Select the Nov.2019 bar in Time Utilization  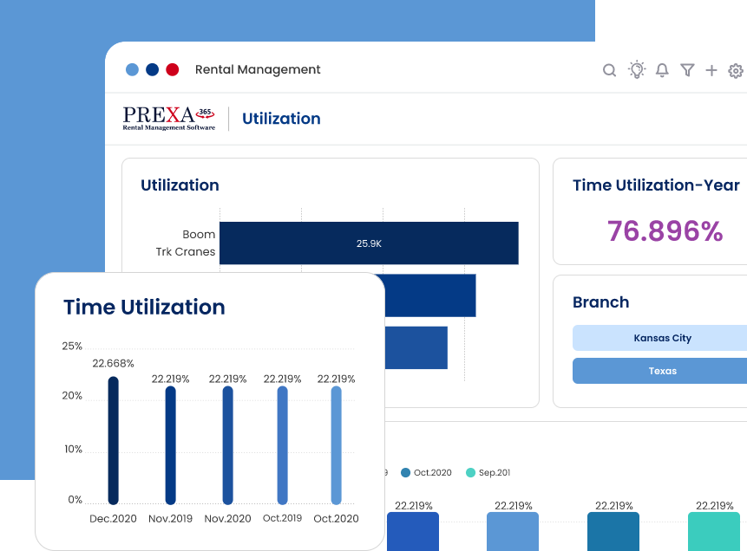point(170,444)
